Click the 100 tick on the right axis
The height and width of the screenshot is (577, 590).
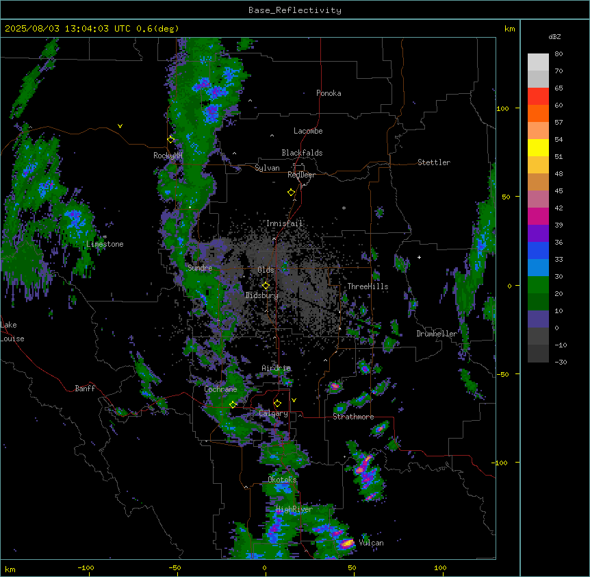502,108
